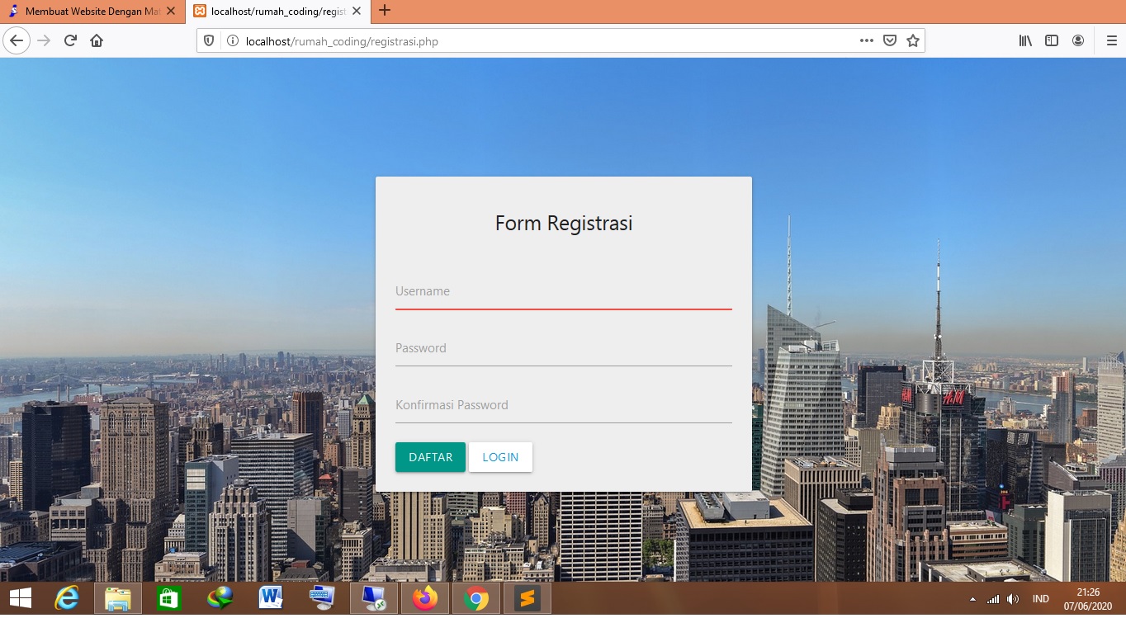Image resolution: width=1126 pixels, height=618 pixels.
Task: Toggle the sidebar view
Action: 1052,40
